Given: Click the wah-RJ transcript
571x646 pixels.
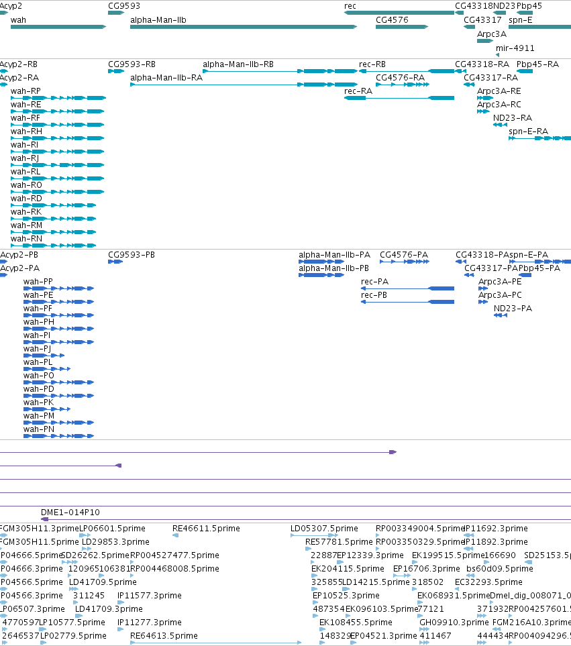Looking at the screenshot, I should click(x=57, y=165).
